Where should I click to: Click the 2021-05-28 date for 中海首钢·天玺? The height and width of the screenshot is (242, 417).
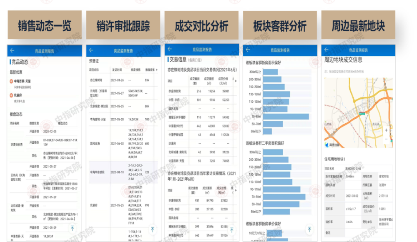pyautogui.click(x=117, y=119)
